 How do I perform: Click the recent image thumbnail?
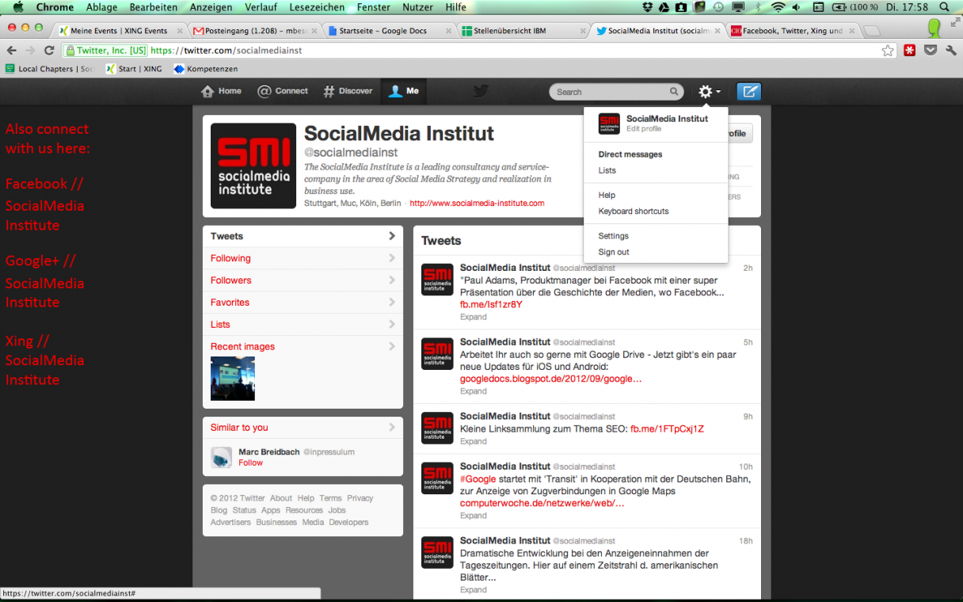tap(233, 379)
